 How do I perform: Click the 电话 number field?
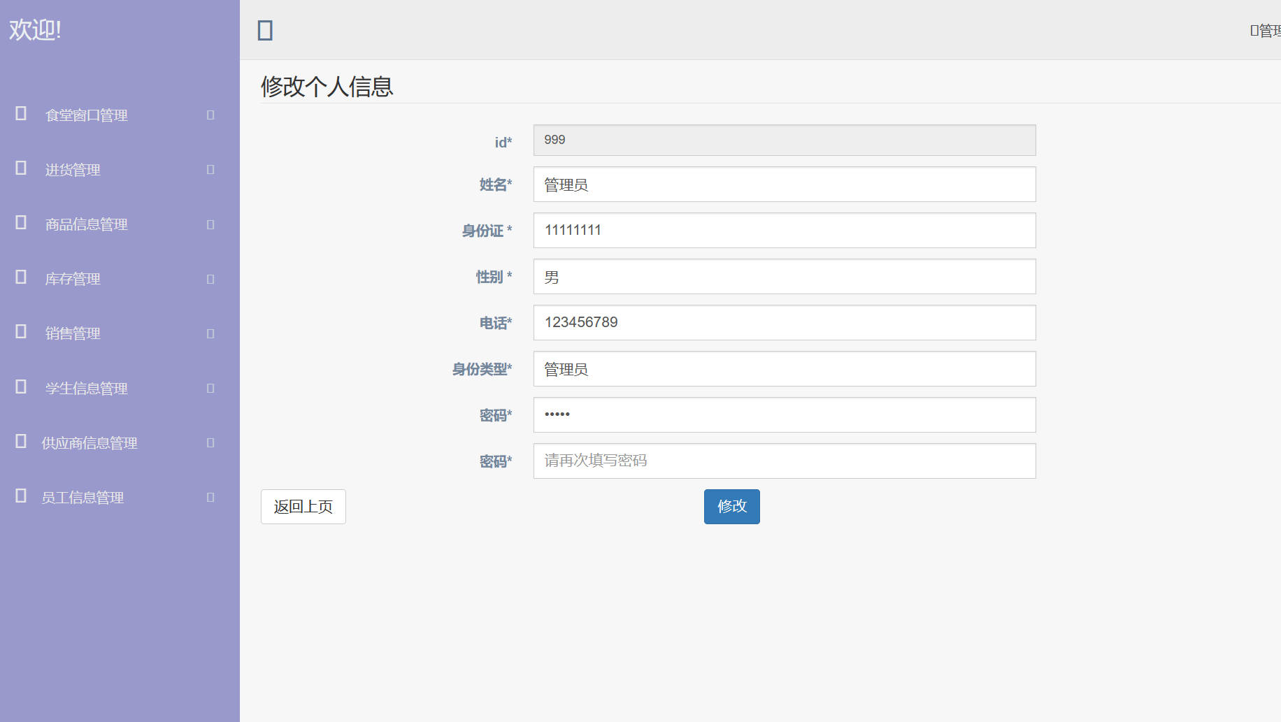click(784, 323)
